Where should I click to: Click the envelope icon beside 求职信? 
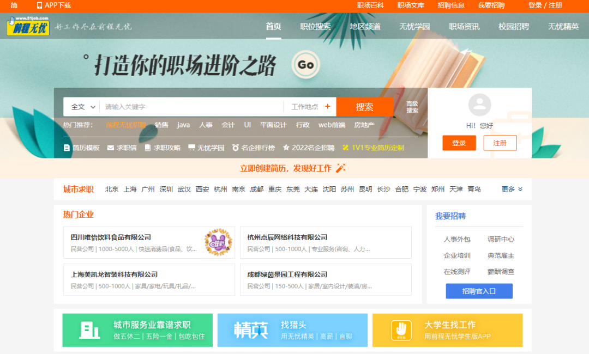click(110, 148)
